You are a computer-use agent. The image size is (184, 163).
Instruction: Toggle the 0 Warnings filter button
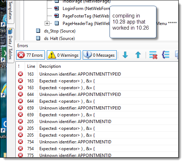[64, 55]
